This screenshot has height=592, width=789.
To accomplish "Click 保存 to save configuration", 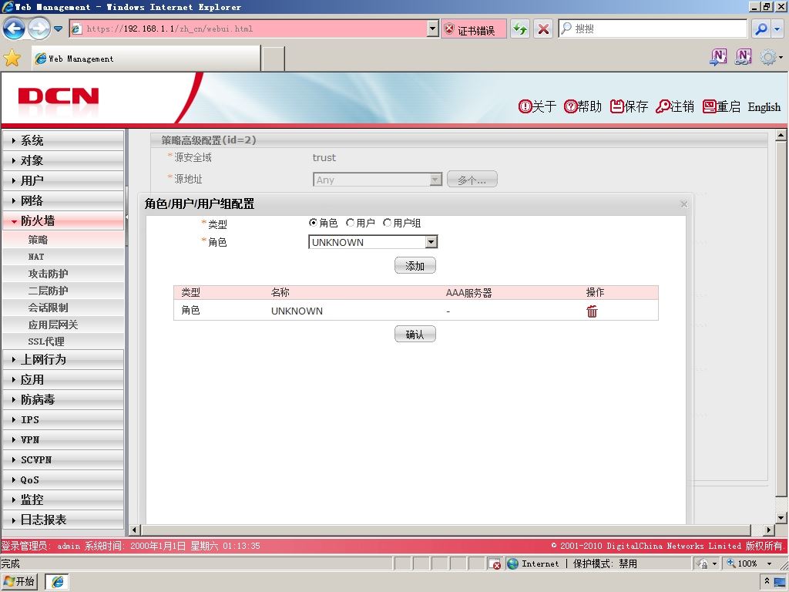I will click(629, 106).
